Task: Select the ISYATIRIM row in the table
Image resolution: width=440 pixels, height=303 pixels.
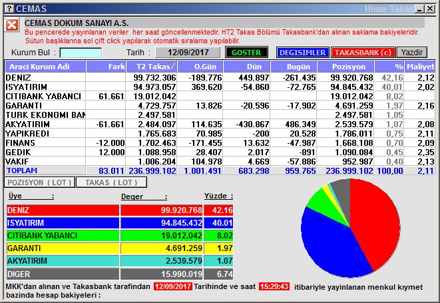Action: click(x=220, y=87)
